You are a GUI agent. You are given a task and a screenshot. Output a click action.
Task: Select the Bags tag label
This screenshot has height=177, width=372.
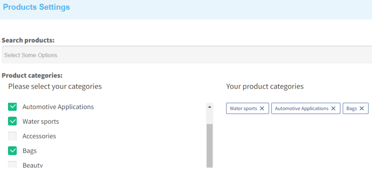(352, 109)
